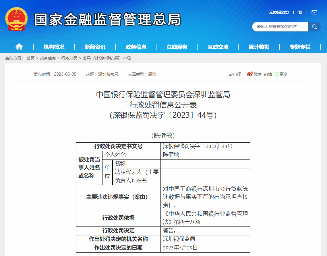Click the date cell 2023年5月29日
The image size is (327, 256).
(206, 248)
